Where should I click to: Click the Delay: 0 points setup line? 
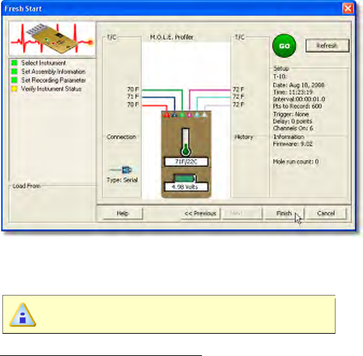[x=292, y=121]
